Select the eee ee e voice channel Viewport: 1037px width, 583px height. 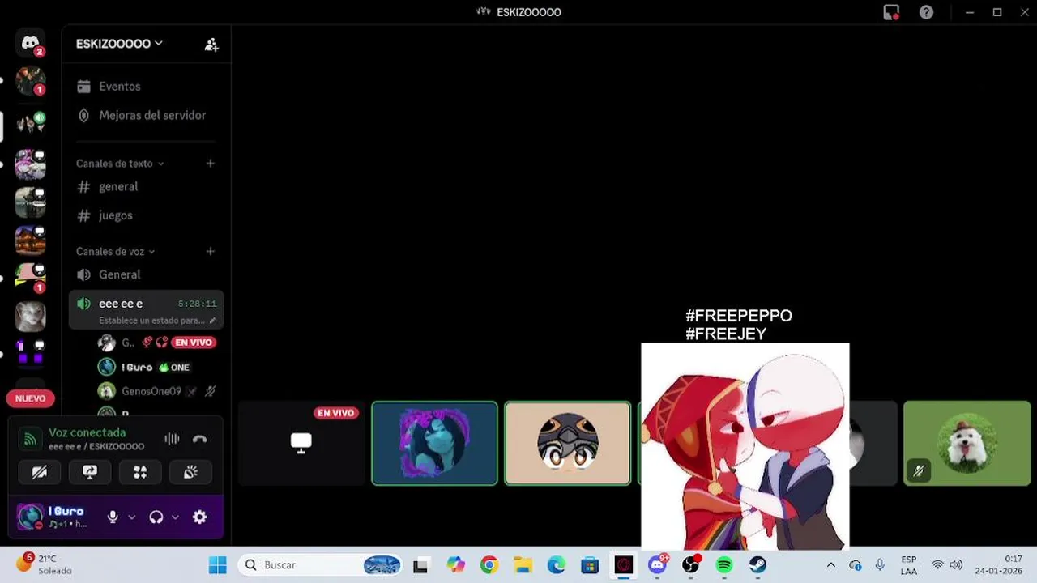[147, 310]
